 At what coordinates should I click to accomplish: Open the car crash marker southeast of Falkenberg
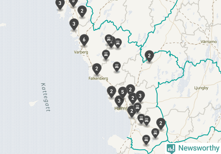pyautogui.click(x=117, y=66)
